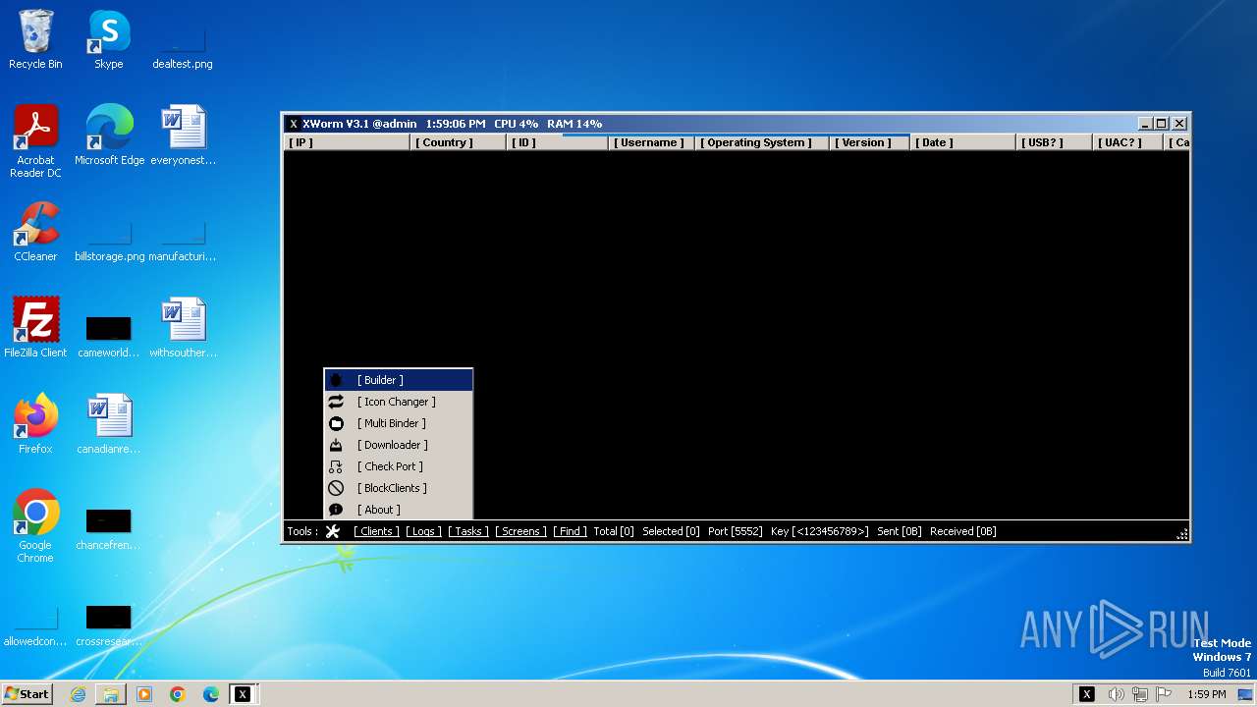Select the Google Chrome desktop shortcut
This screenshot has height=707, width=1257.
[x=35, y=526]
